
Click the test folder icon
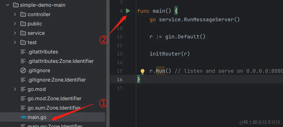pos(23,42)
